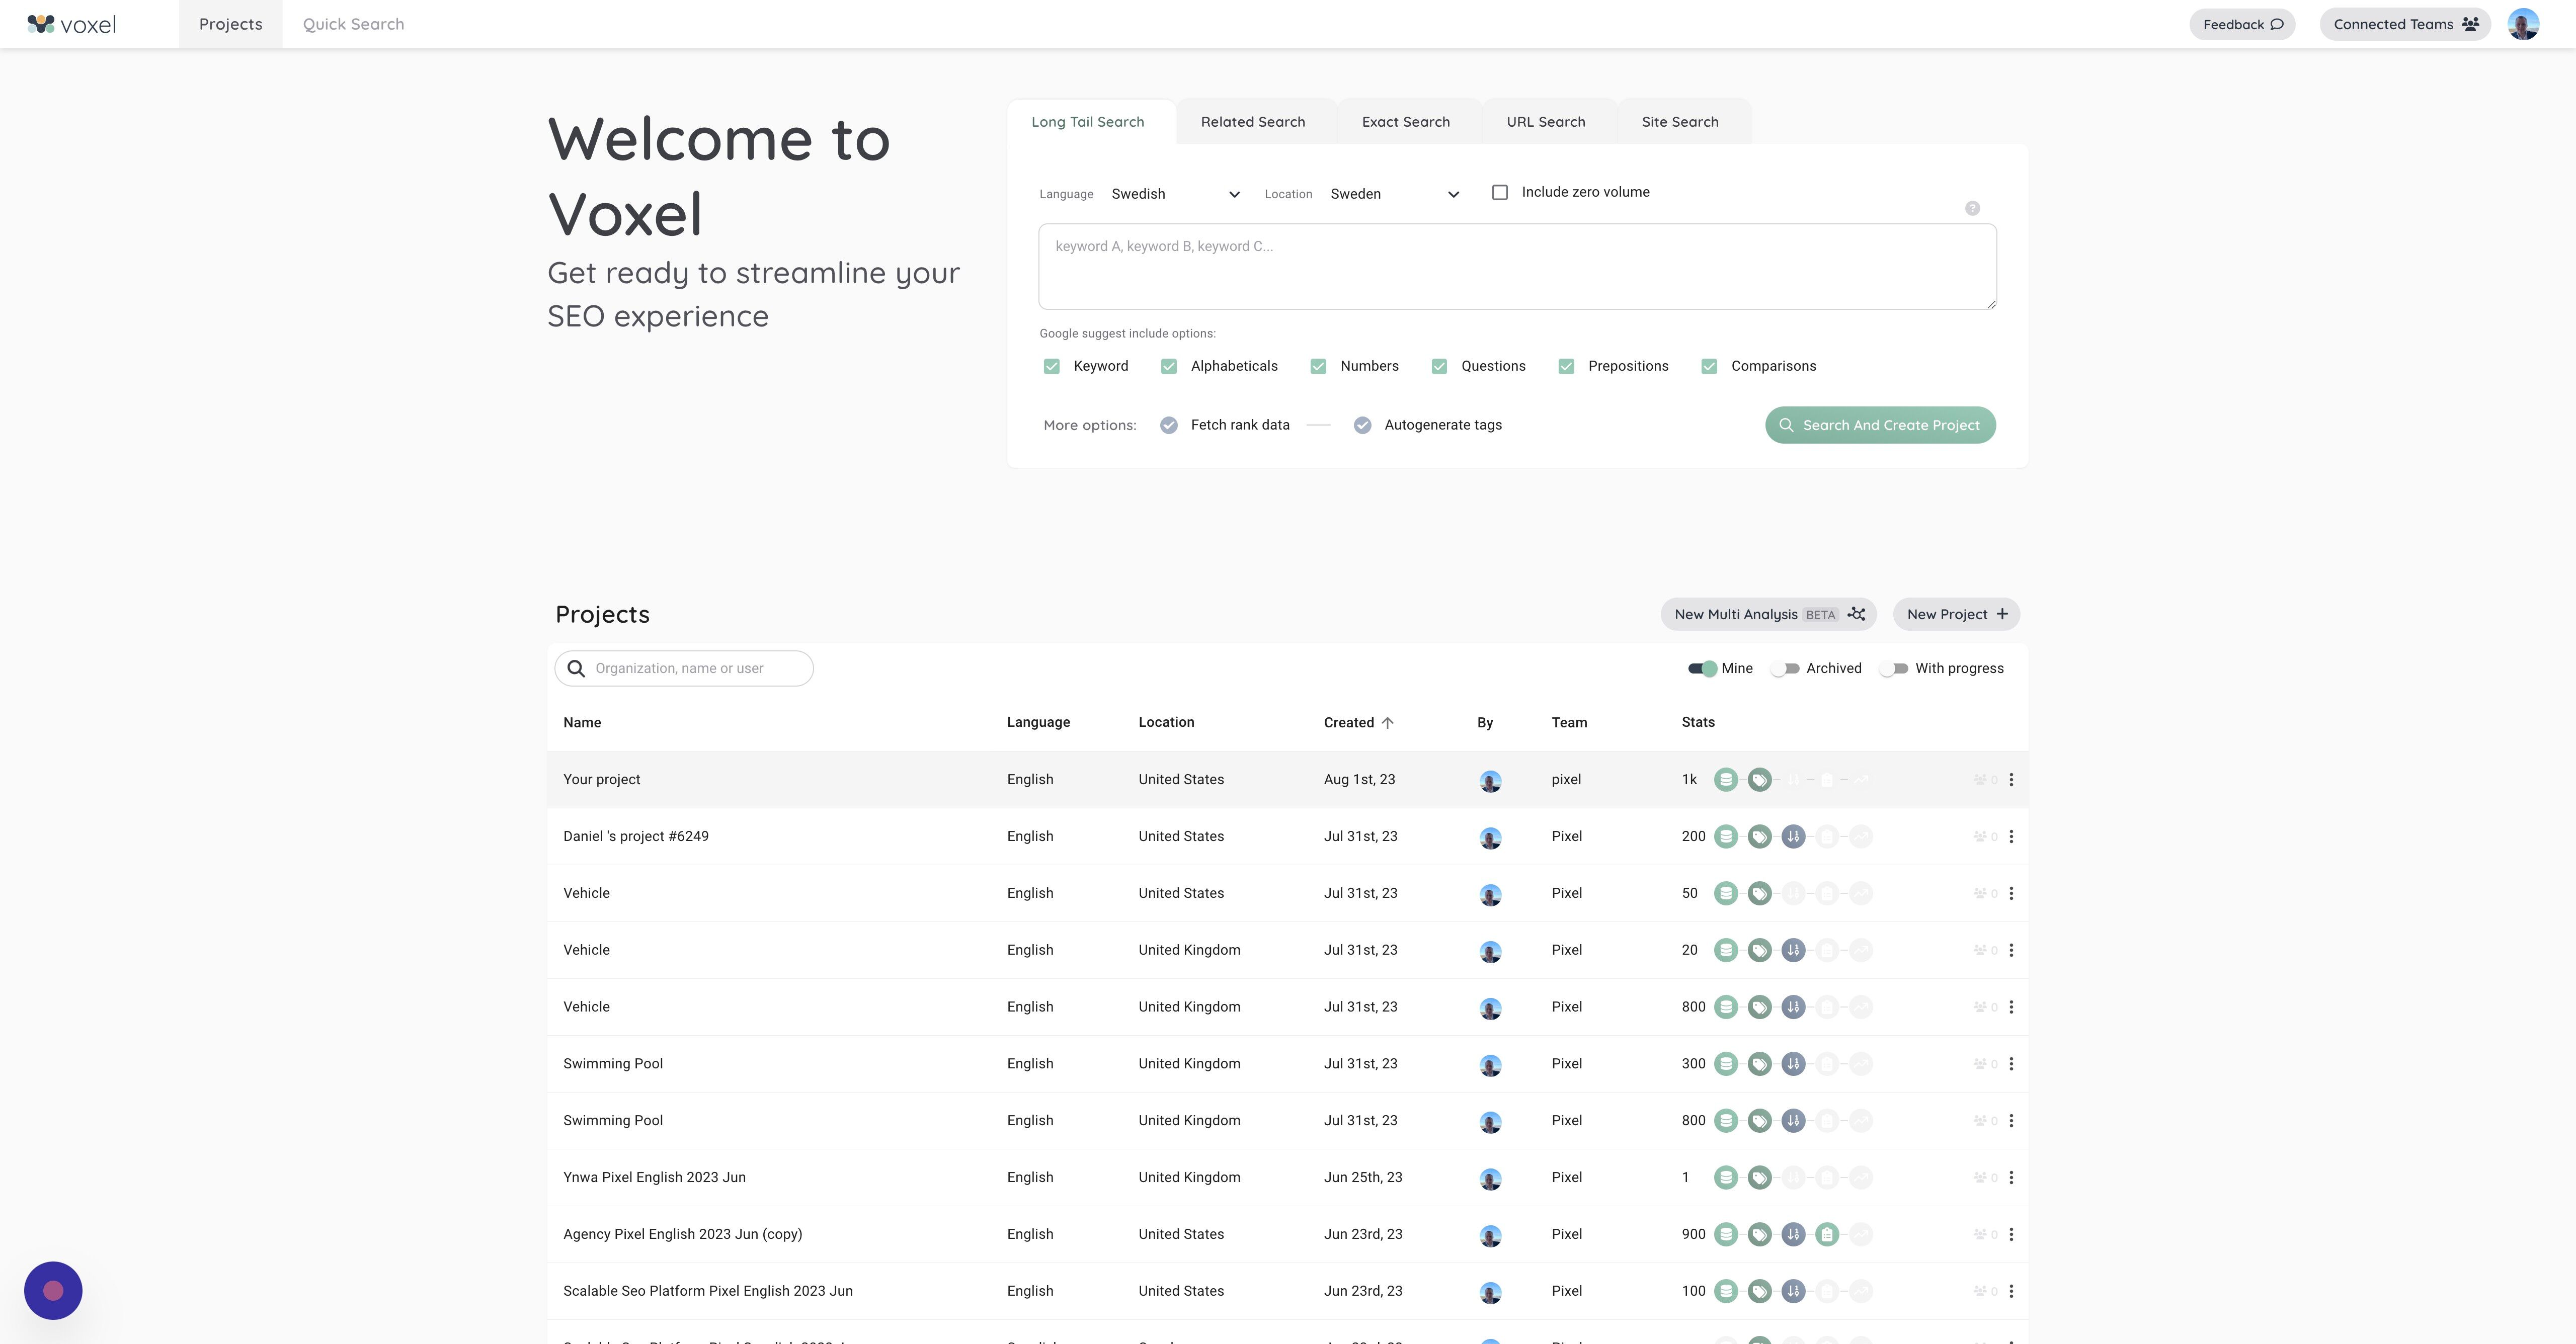This screenshot has width=2576, height=1344.
Task: Uncheck the Keyword suggest option
Action: pos(1051,366)
